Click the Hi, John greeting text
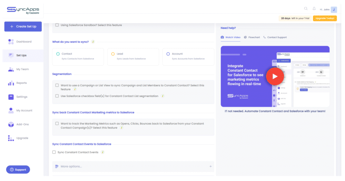The height and width of the screenshot is (181, 345). [x=325, y=9]
